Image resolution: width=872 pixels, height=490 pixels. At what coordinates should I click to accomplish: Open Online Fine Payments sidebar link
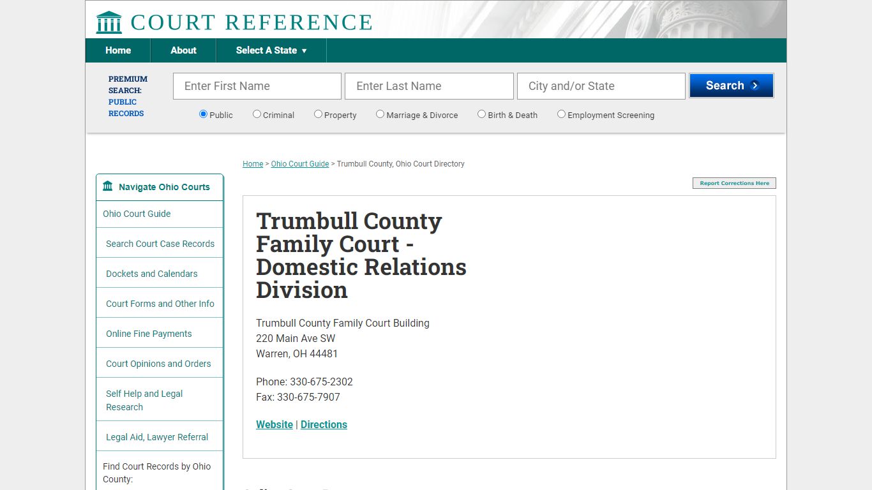click(149, 334)
